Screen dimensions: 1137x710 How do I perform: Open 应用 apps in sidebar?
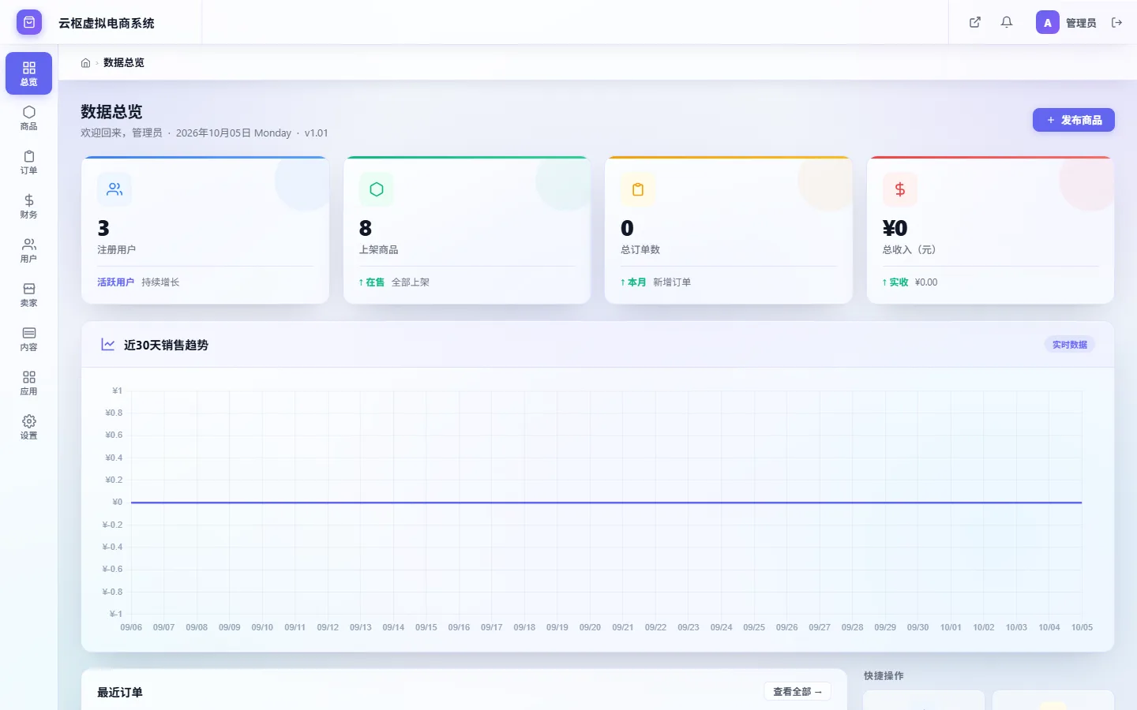(28, 383)
